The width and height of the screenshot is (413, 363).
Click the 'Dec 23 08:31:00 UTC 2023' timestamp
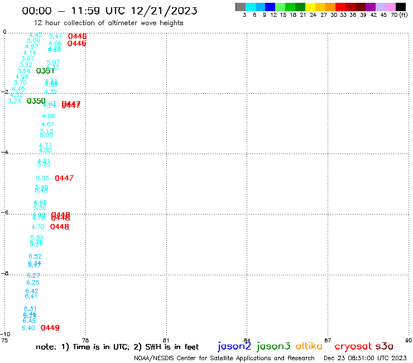point(365,358)
